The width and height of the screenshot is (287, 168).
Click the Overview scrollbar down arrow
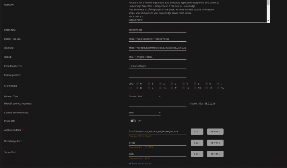point(268,21)
